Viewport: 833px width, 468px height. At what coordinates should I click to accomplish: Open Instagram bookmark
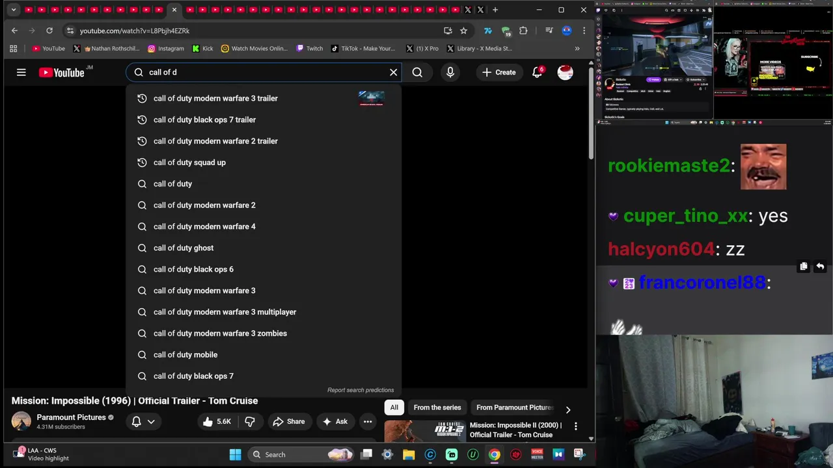coord(166,48)
